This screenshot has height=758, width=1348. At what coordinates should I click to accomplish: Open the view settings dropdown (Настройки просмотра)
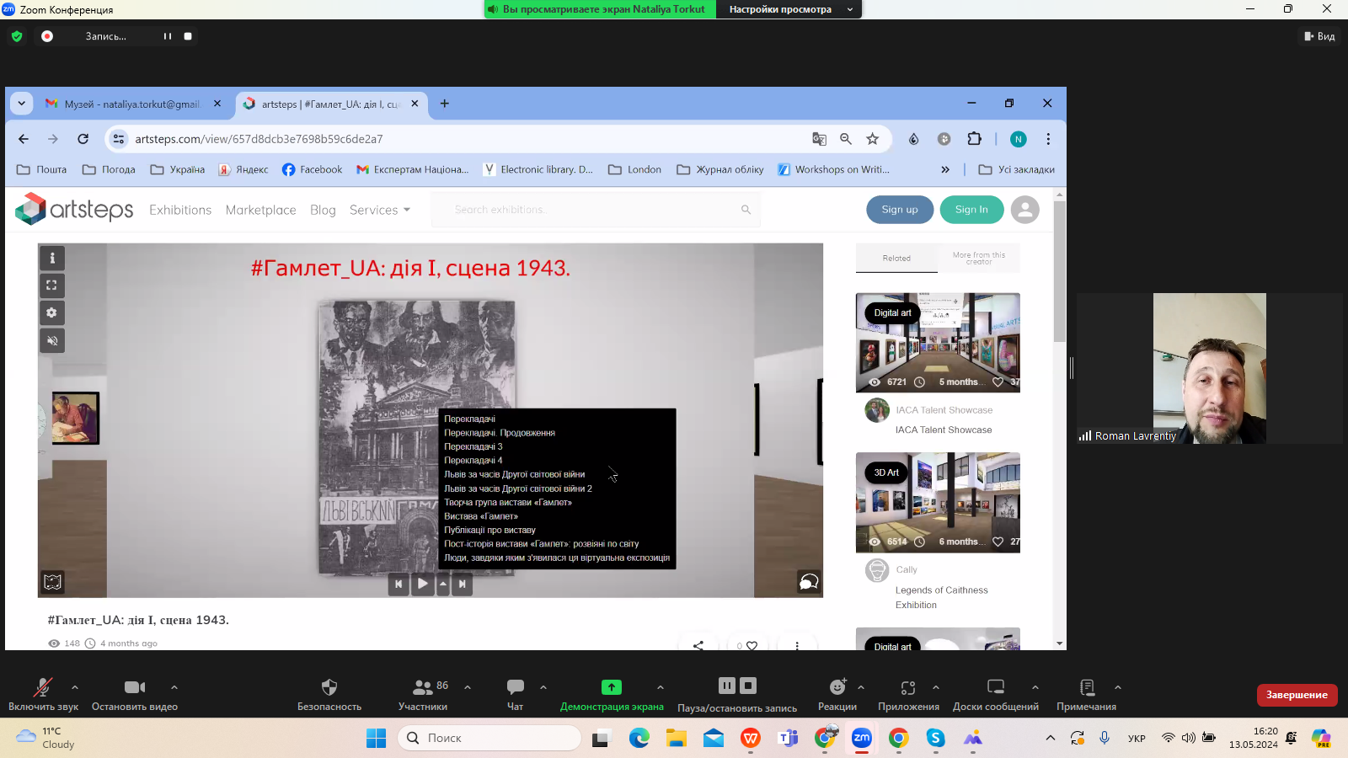789,9
